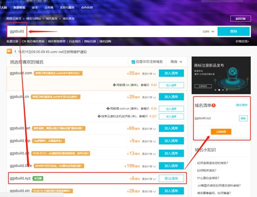Open the registry maintenance notice
Viewport: 257px width, 197px height.
pos(51,52)
